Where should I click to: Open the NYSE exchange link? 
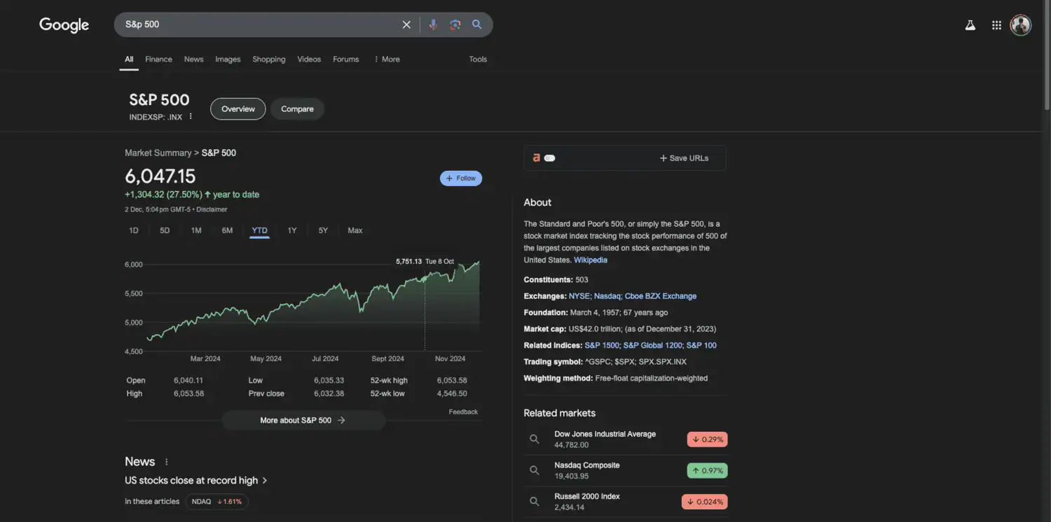tap(579, 296)
